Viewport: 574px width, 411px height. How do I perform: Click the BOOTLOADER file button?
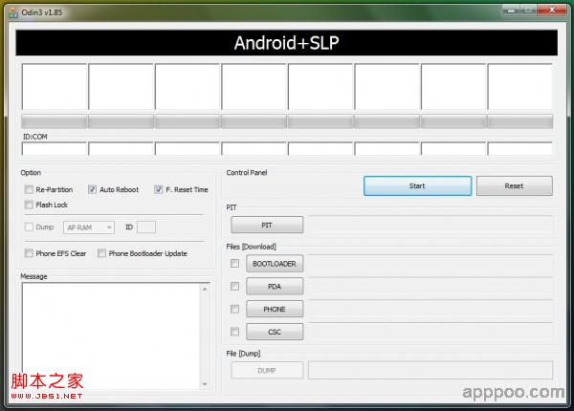[x=275, y=264]
